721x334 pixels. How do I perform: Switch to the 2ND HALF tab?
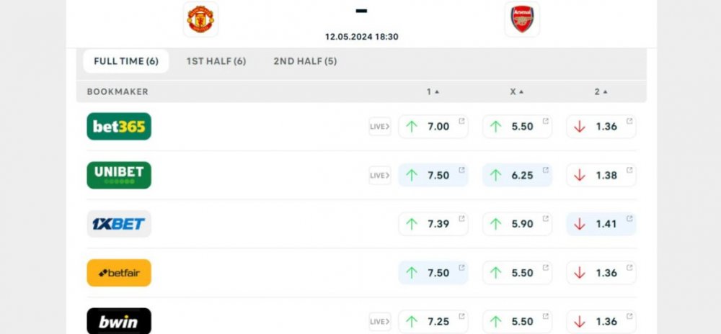(x=305, y=61)
